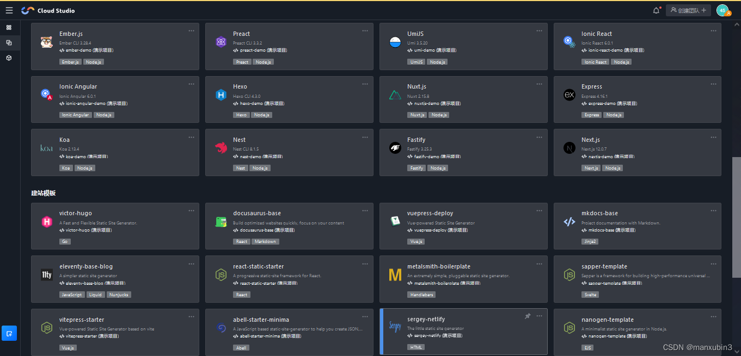Open more options for Ember.js card
Image resolution: width=741 pixels, height=356 pixels.
(x=191, y=31)
